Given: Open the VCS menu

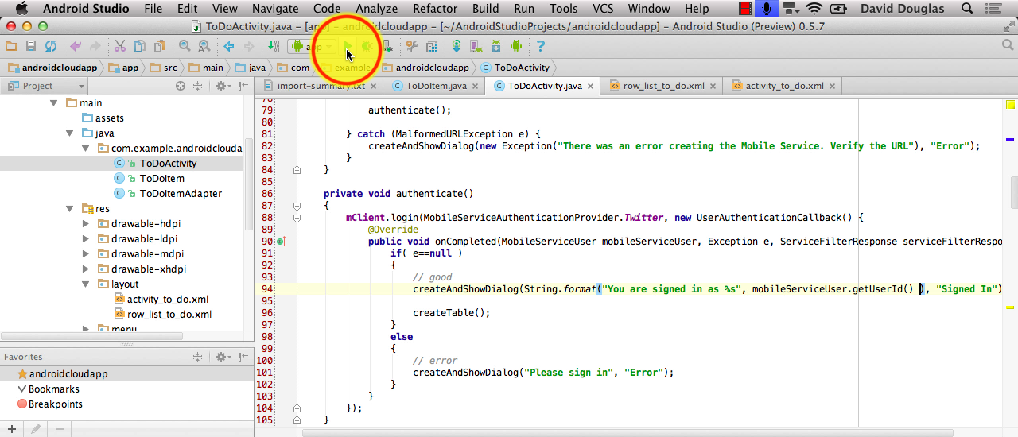Looking at the screenshot, I should [603, 9].
